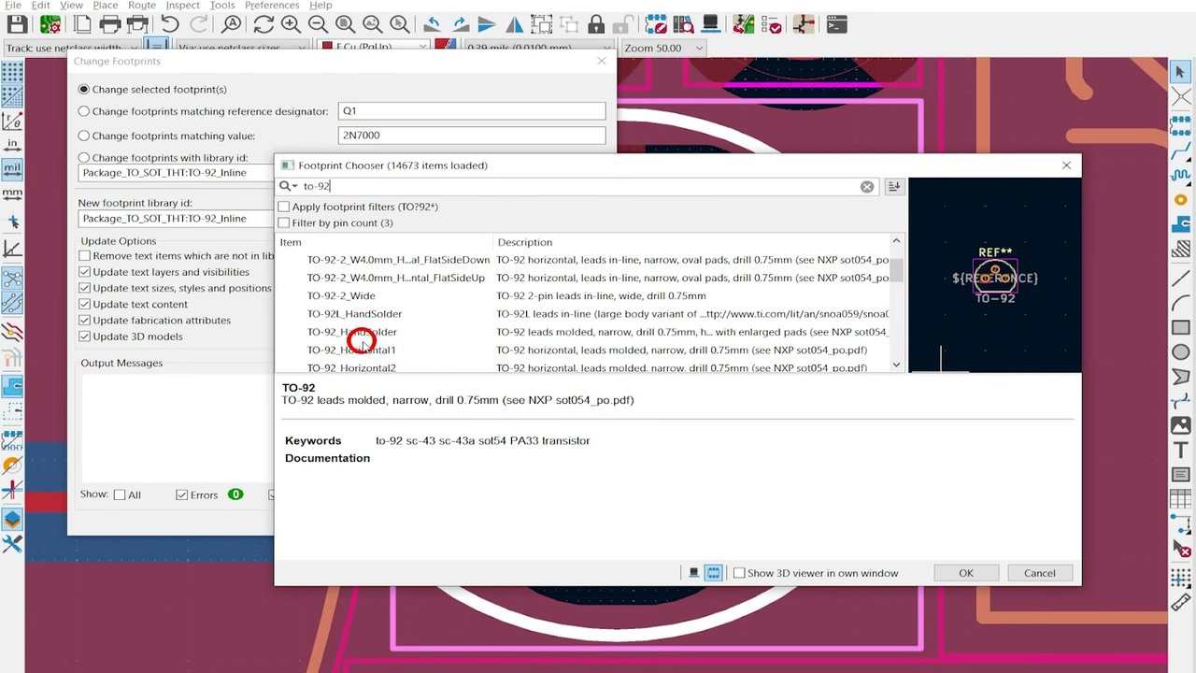Click the Save board icon
This screenshot has width=1196, height=673.
tap(17, 25)
